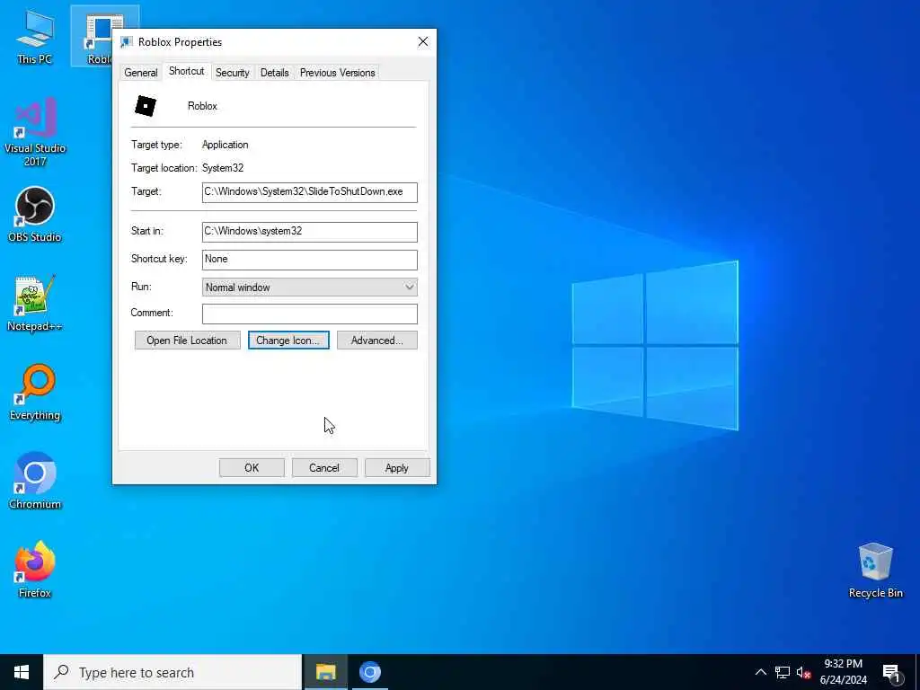The height and width of the screenshot is (690, 920).
Task: Click the 'System32' target location value
Action: pos(223,168)
